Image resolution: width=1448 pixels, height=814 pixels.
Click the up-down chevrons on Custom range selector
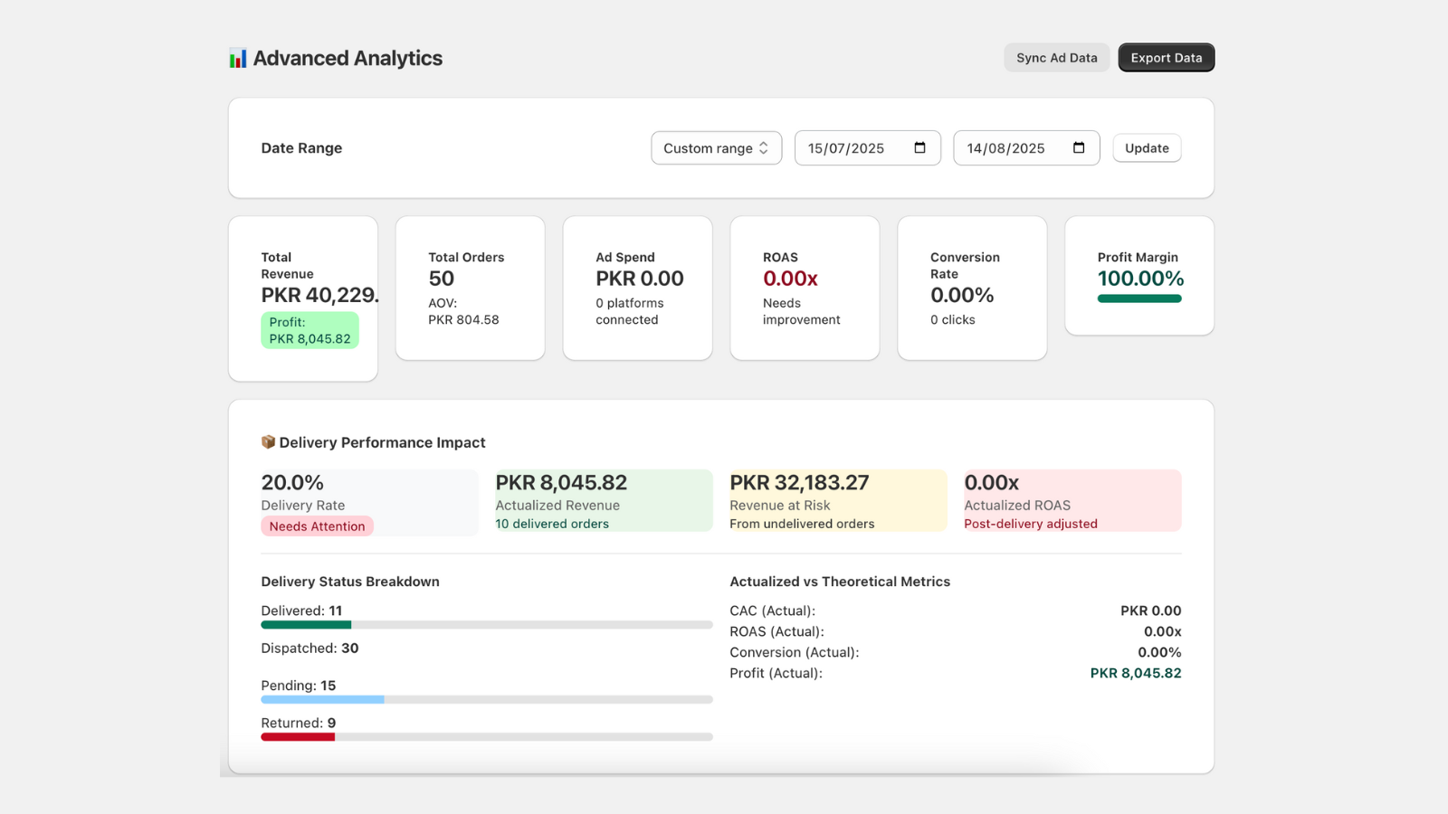pyautogui.click(x=765, y=147)
